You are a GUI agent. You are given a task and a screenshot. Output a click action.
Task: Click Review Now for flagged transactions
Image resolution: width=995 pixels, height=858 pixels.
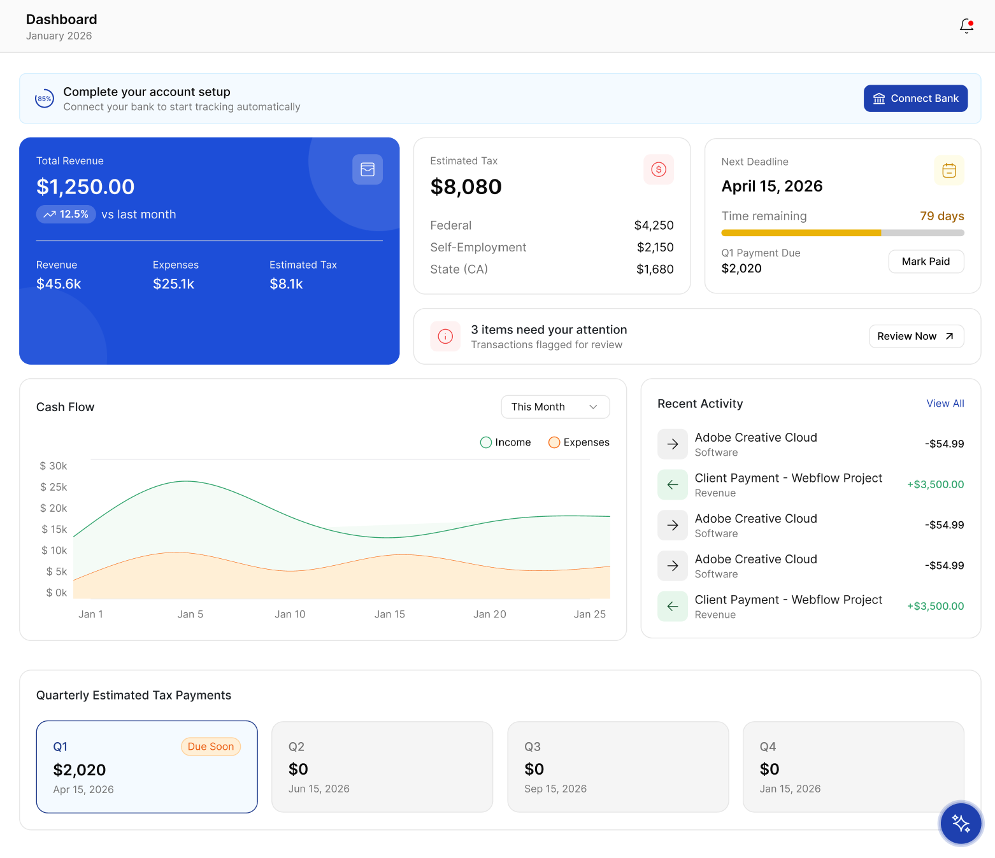(x=915, y=337)
